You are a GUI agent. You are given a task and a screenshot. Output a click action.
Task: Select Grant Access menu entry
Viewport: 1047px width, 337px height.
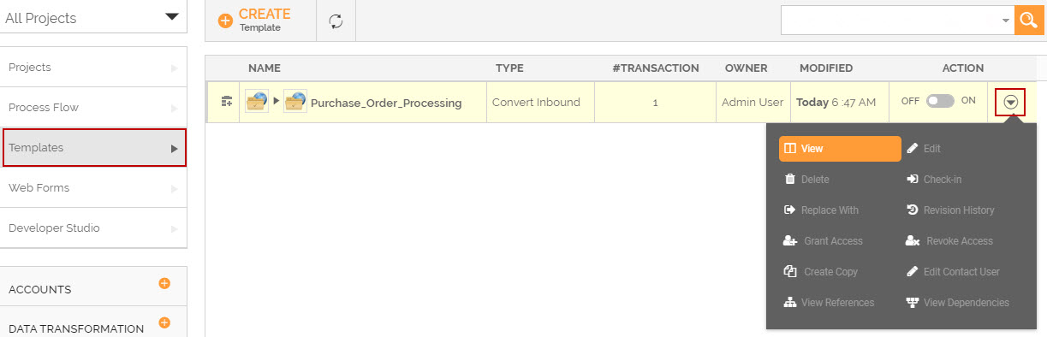pyautogui.click(x=824, y=241)
